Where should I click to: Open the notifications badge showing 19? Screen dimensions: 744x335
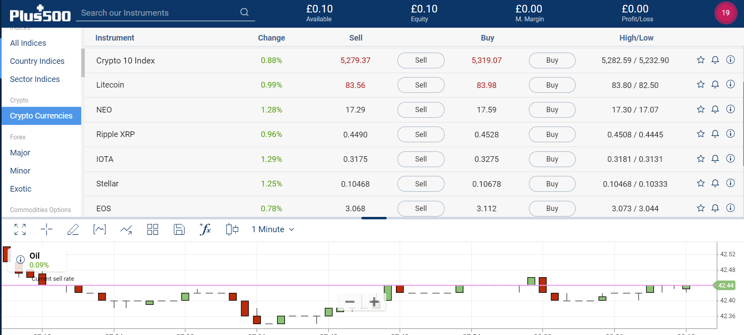click(x=726, y=13)
